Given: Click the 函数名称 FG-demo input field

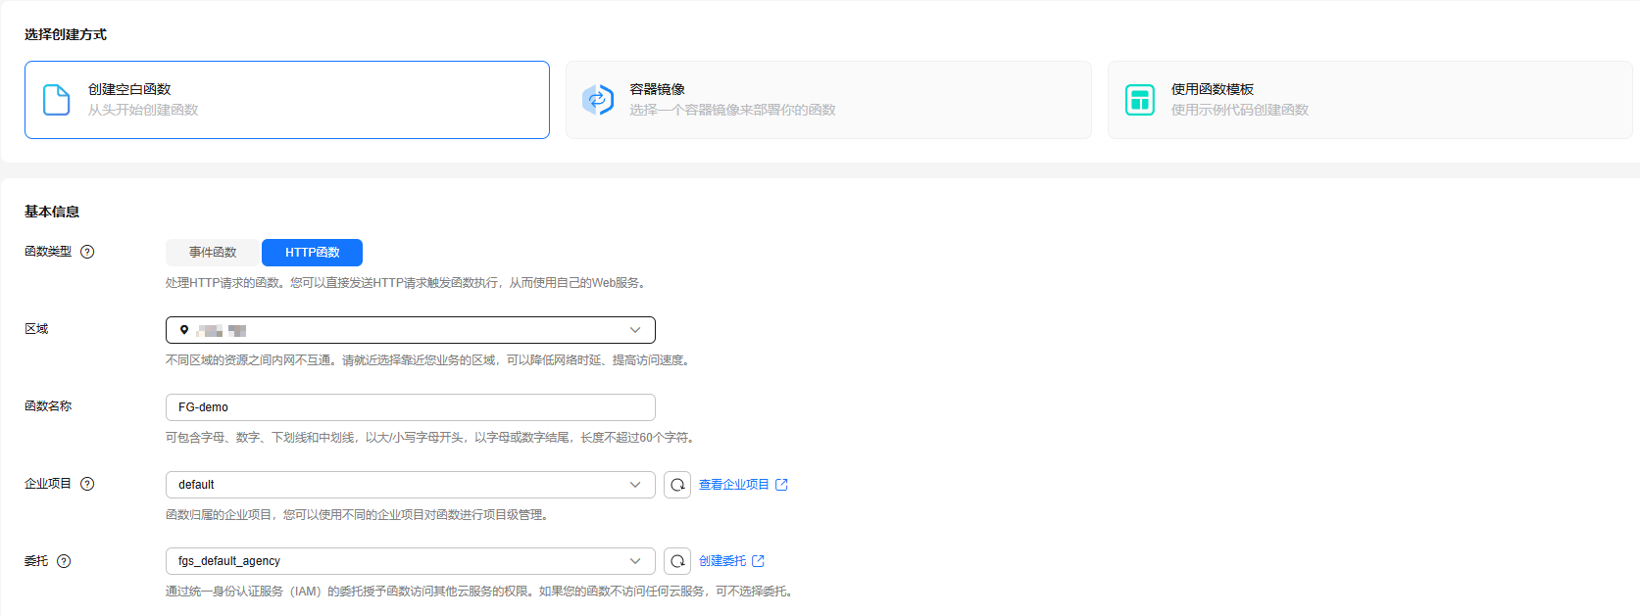Looking at the screenshot, I should click(x=410, y=407).
